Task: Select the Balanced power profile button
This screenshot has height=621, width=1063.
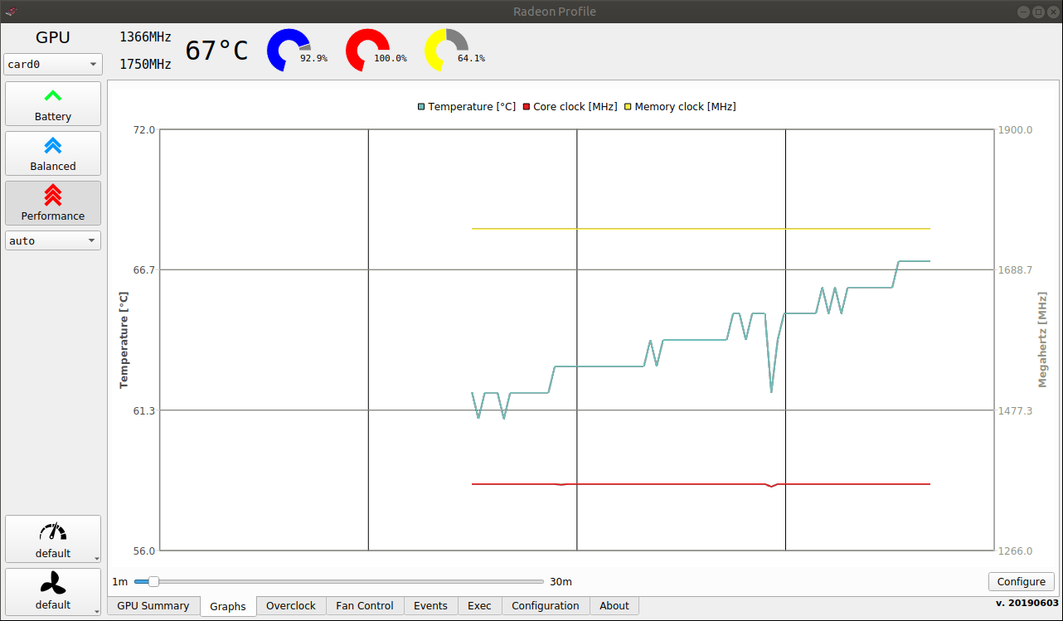Action: tap(53, 153)
